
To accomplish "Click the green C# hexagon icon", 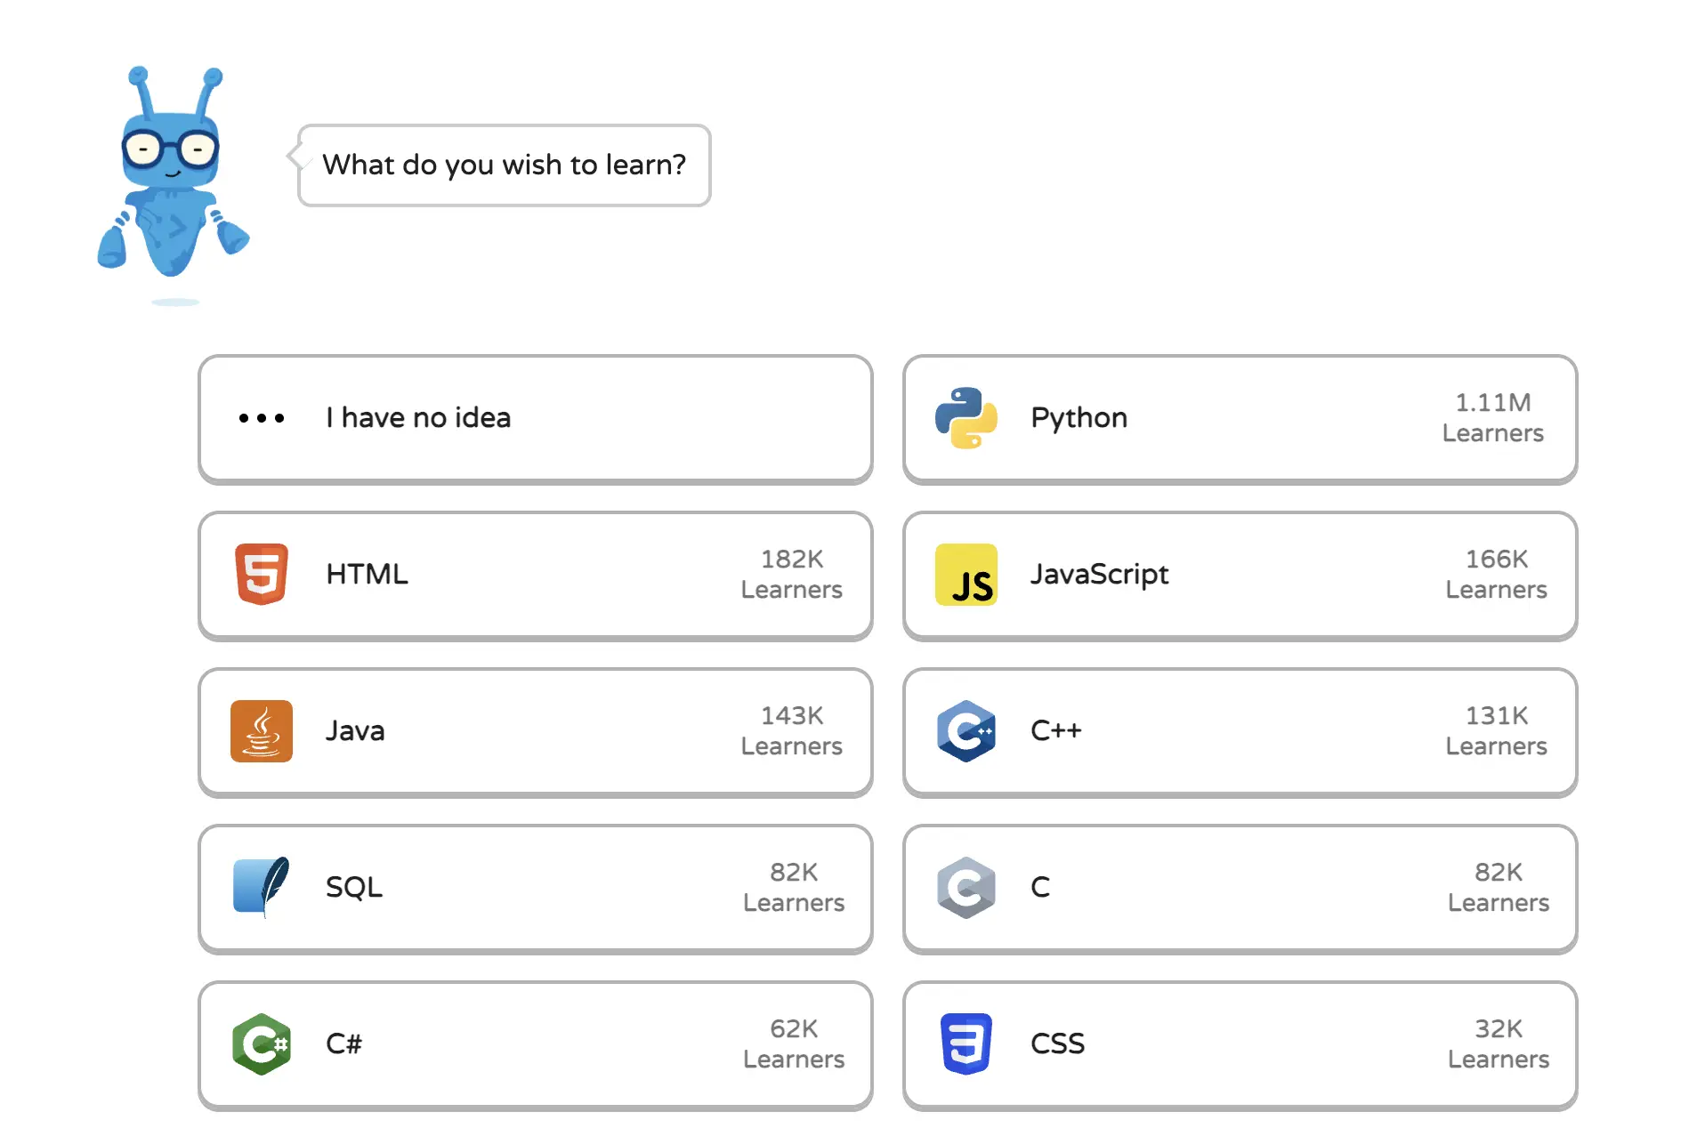I will [x=262, y=1044].
